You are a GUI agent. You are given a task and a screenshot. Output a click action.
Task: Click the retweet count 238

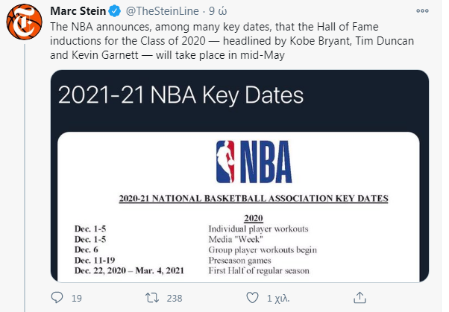pyautogui.click(x=175, y=299)
